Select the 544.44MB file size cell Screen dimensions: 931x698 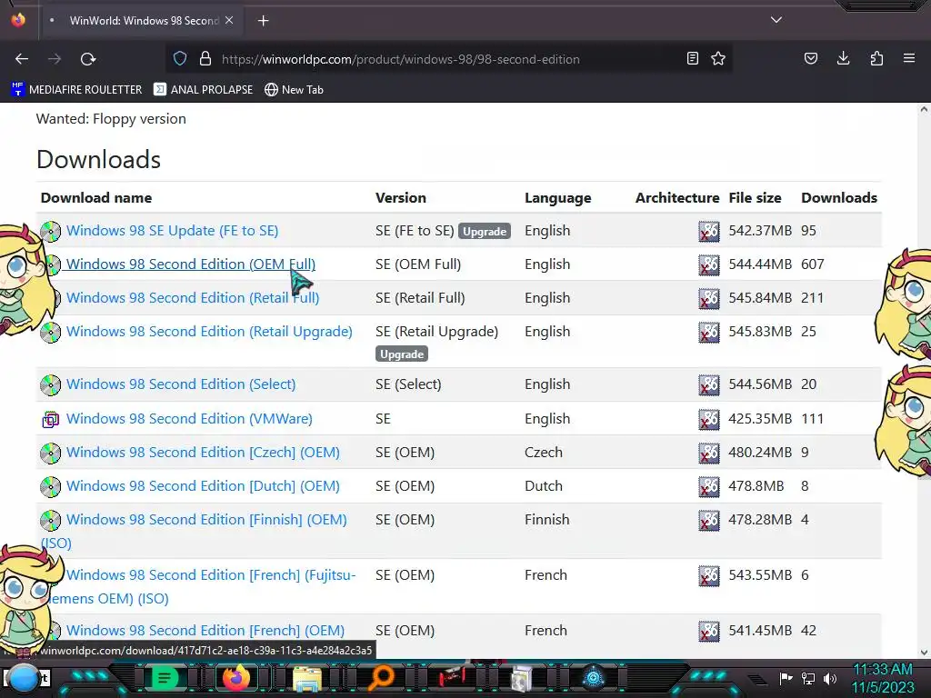tap(760, 264)
